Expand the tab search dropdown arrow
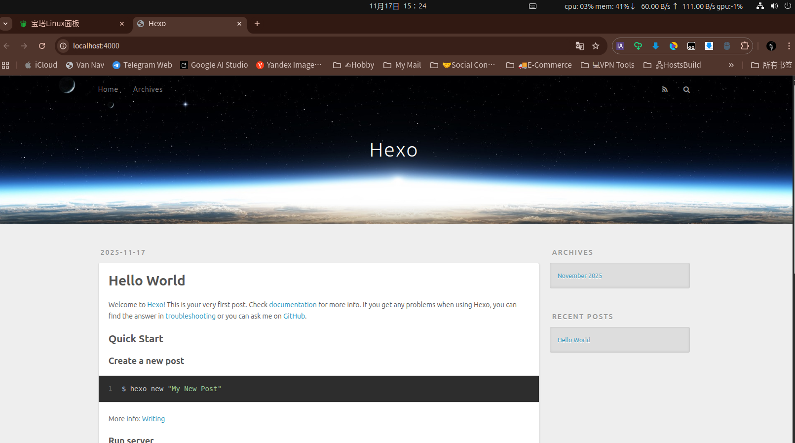 coord(5,24)
